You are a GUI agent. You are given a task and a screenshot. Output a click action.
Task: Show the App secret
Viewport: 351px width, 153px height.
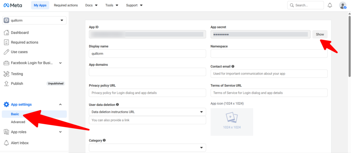click(x=319, y=34)
